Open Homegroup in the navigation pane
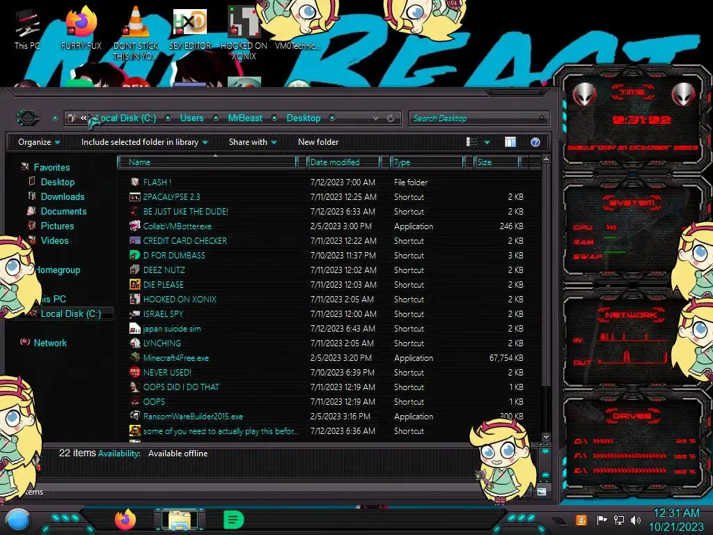 pos(58,270)
